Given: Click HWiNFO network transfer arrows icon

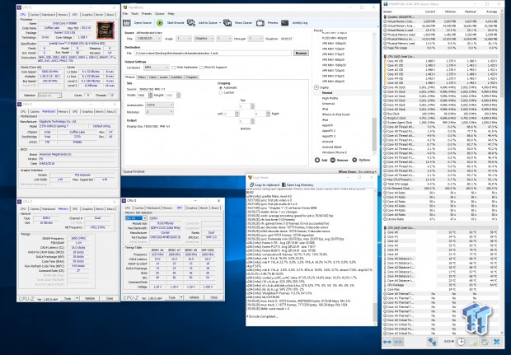Looking at the screenshot, I should pyautogui.click(x=432, y=342).
